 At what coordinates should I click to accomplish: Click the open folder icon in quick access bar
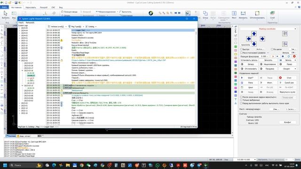click(x=10, y=3)
